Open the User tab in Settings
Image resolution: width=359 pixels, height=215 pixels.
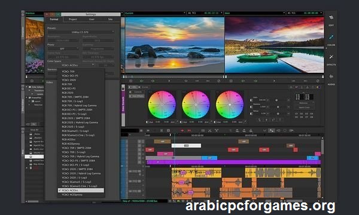point(92,20)
